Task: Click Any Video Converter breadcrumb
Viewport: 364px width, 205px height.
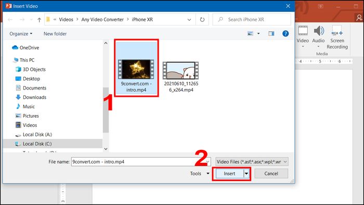Action: [x=102, y=19]
